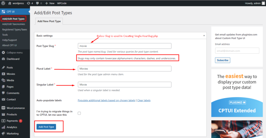Open the comments bubble icon in admin bar

[37, 3]
